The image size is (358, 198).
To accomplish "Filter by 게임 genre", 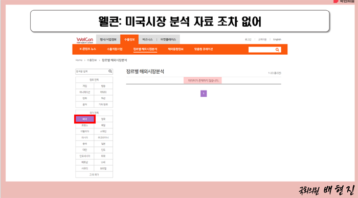I will [85, 86].
